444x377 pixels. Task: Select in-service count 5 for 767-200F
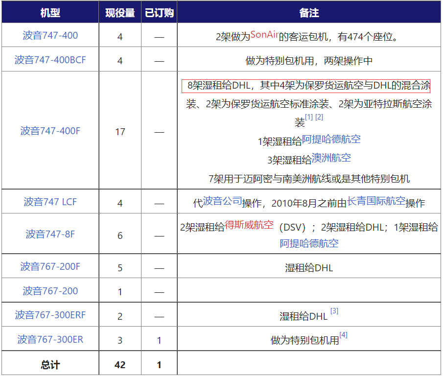tap(120, 268)
